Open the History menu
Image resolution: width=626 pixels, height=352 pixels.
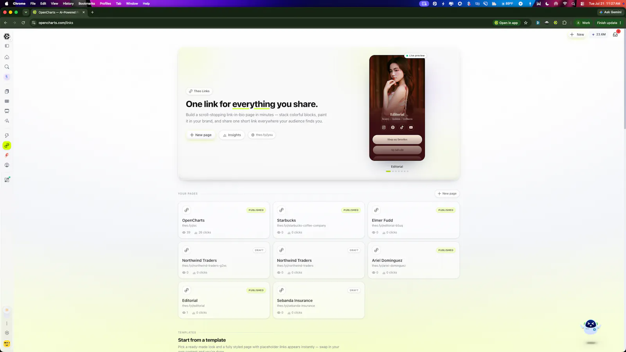tap(68, 4)
